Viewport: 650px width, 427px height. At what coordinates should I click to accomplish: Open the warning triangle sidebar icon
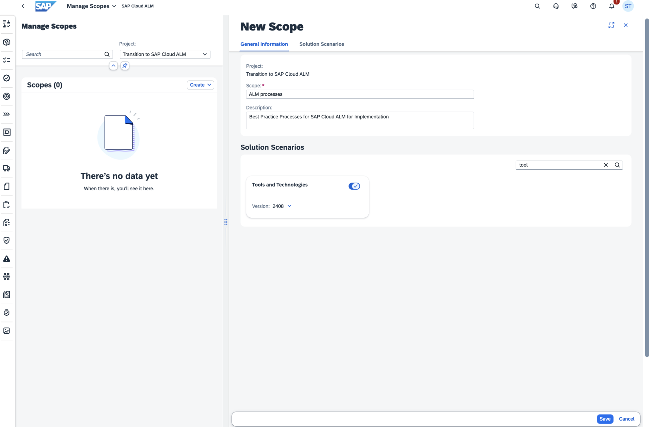coord(6,259)
